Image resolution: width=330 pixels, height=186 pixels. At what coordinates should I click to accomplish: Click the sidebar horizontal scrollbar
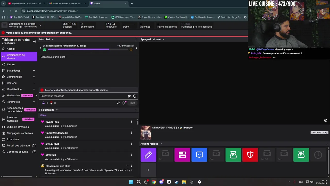(17, 176)
